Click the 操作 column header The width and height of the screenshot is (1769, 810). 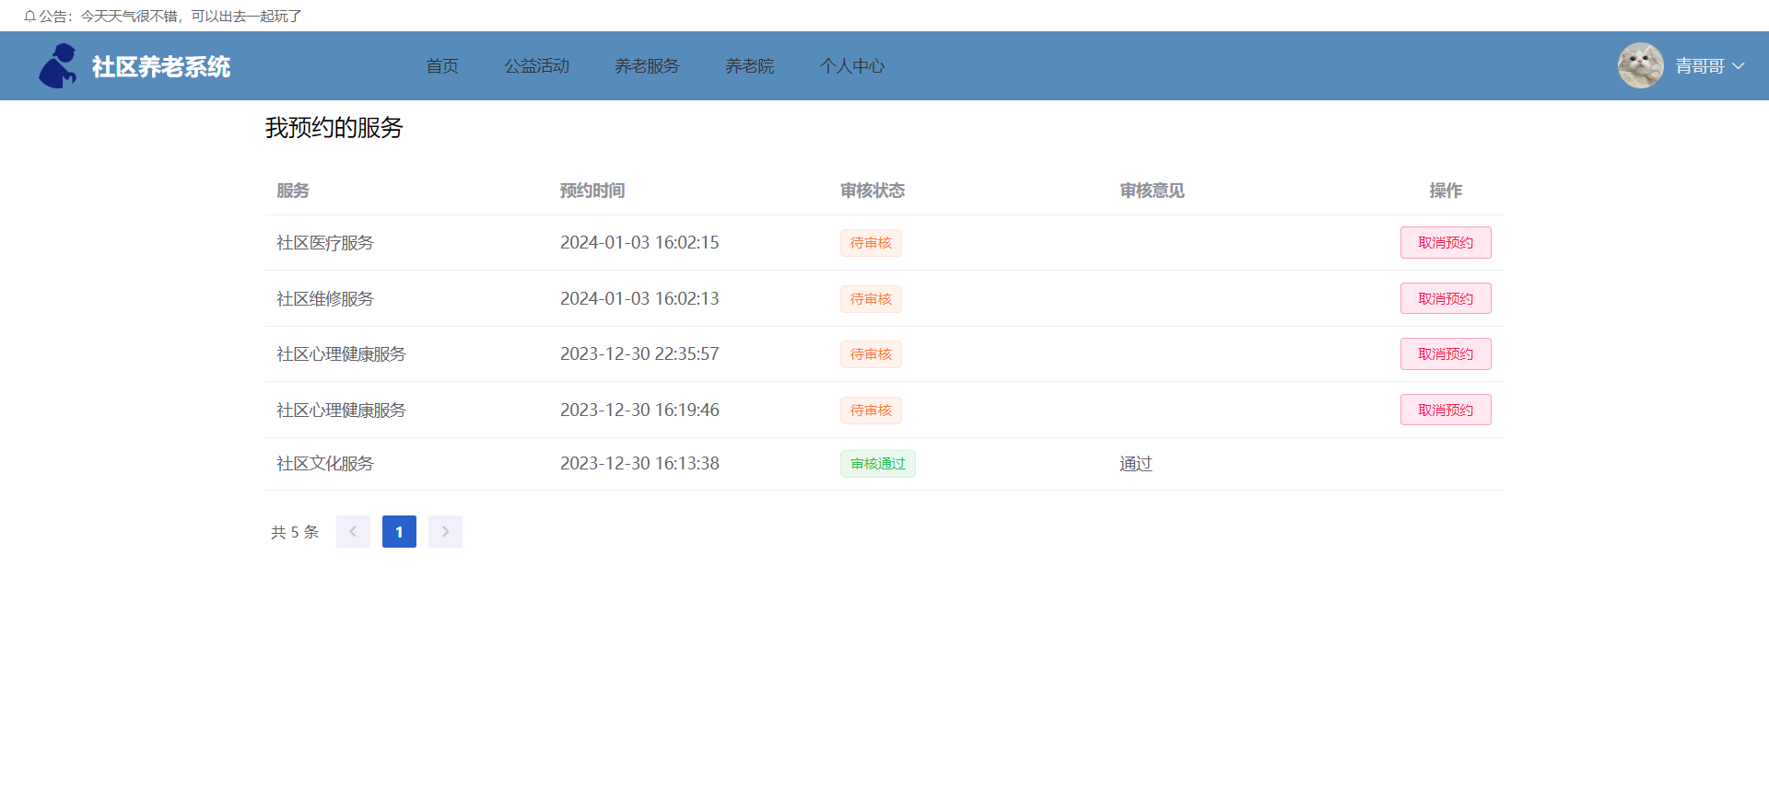click(1446, 191)
